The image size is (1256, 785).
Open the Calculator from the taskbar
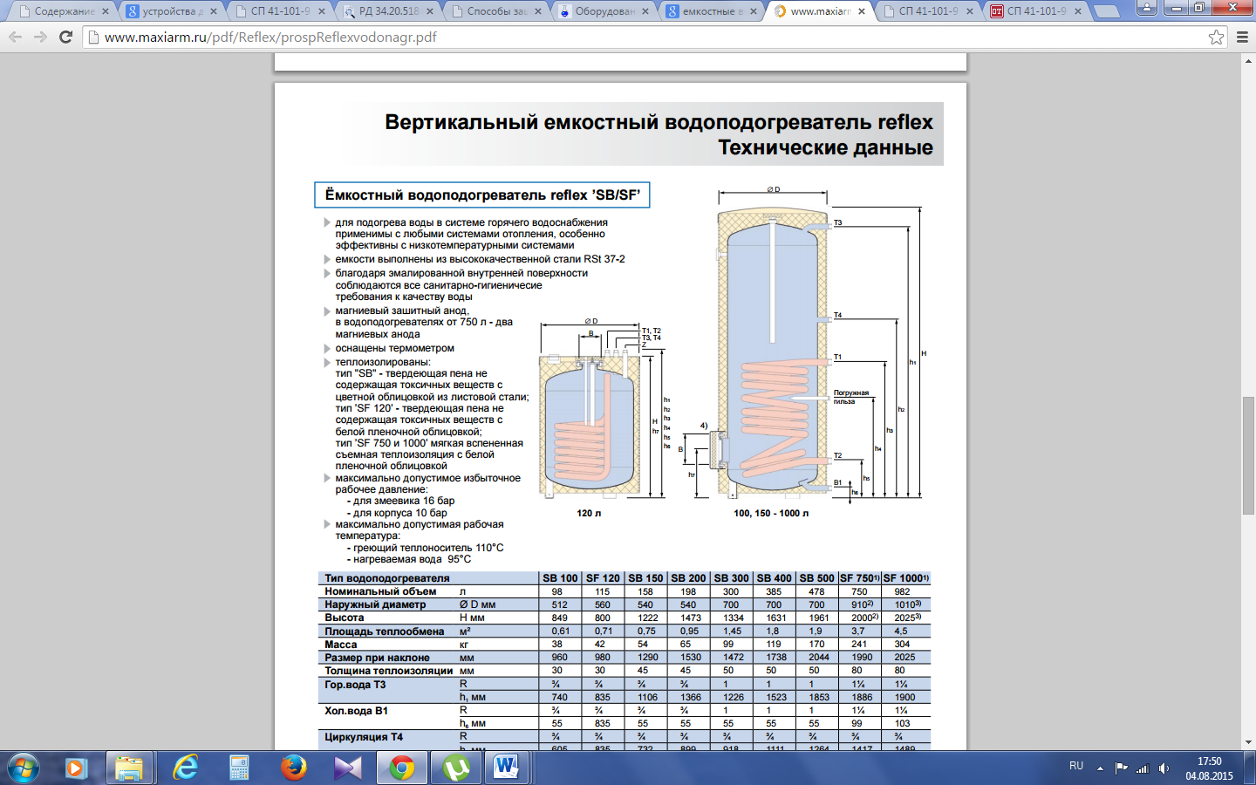click(239, 768)
